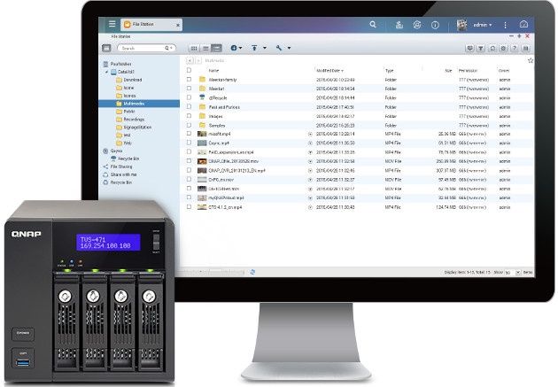Go back with the left arrow button
The width and height of the screenshot is (558, 387).
click(190, 61)
